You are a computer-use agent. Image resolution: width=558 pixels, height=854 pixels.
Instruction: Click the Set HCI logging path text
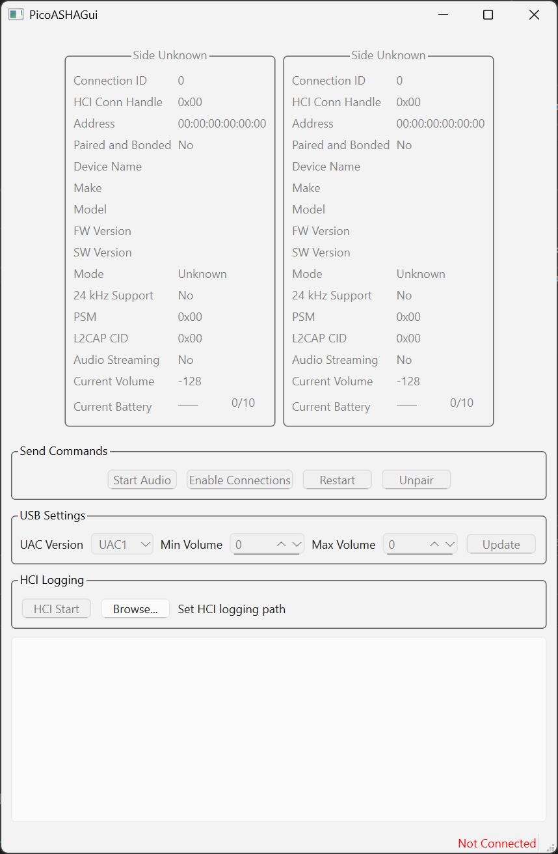pos(232,609)
